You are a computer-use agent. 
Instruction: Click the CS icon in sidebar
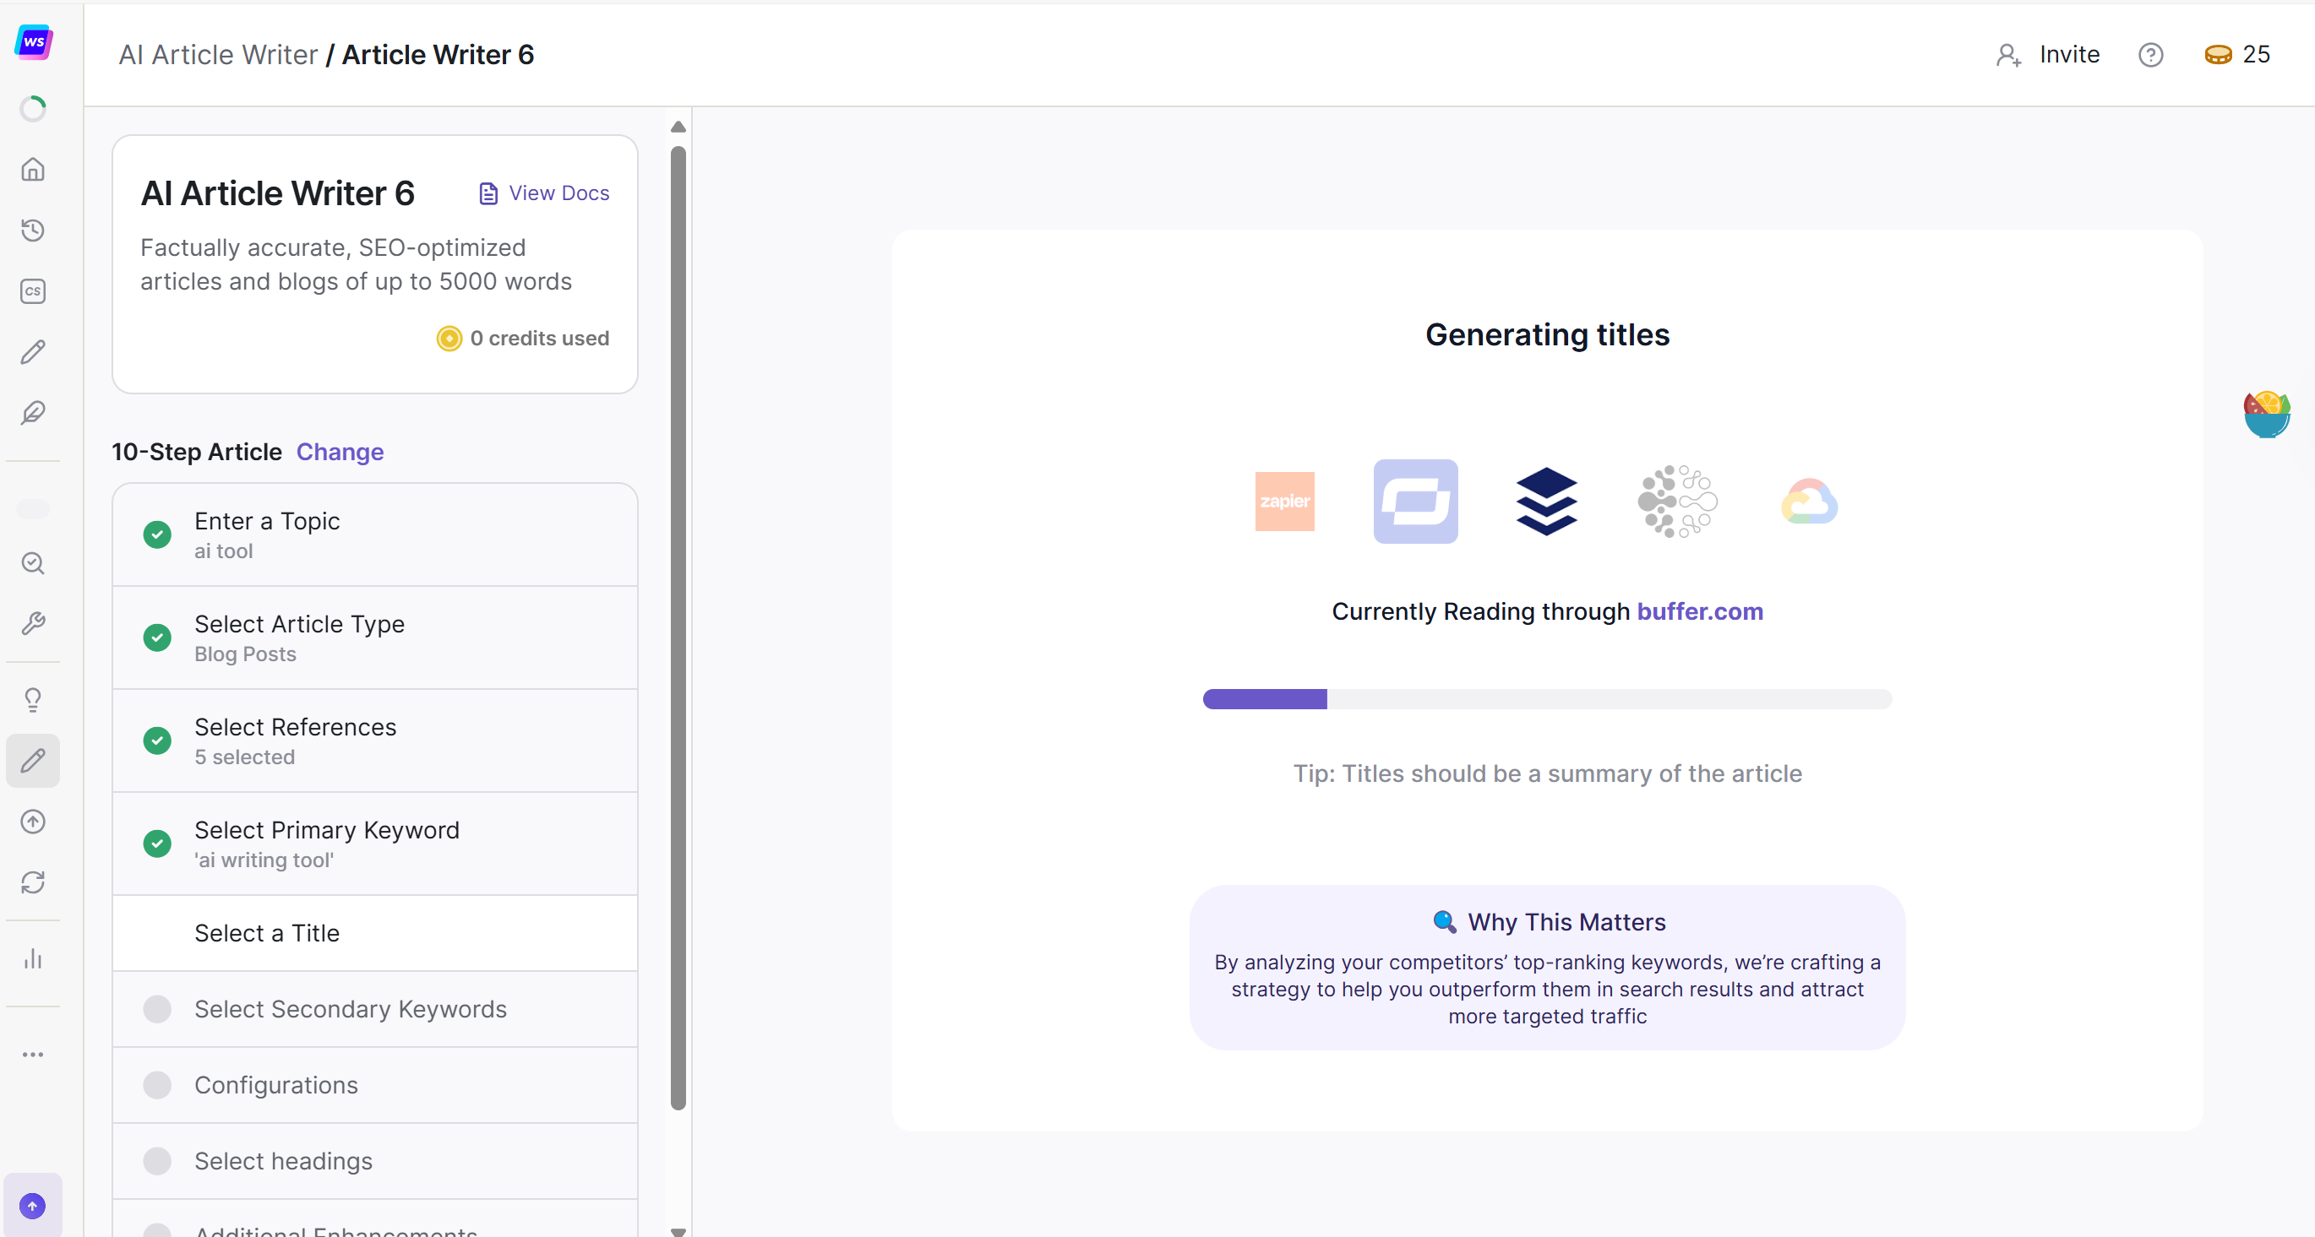33,291
